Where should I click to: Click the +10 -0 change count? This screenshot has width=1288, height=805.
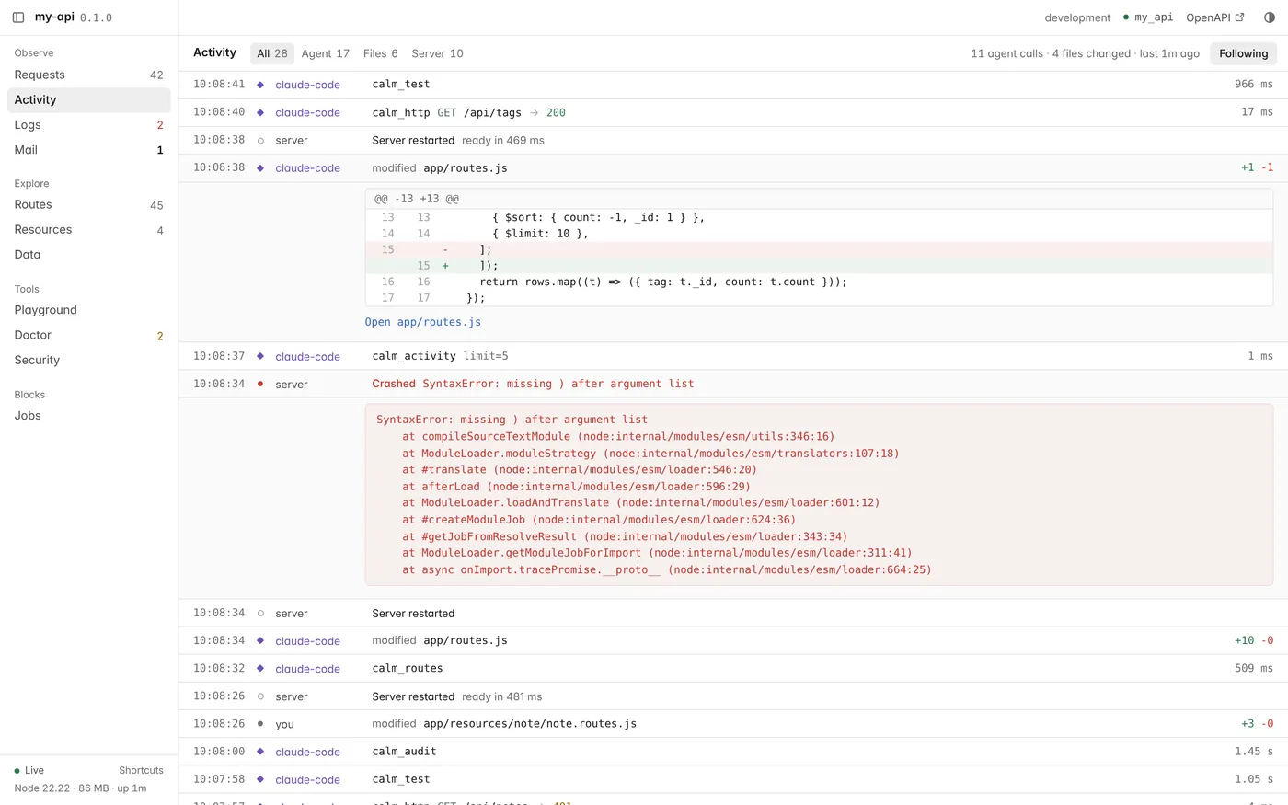1254,640
